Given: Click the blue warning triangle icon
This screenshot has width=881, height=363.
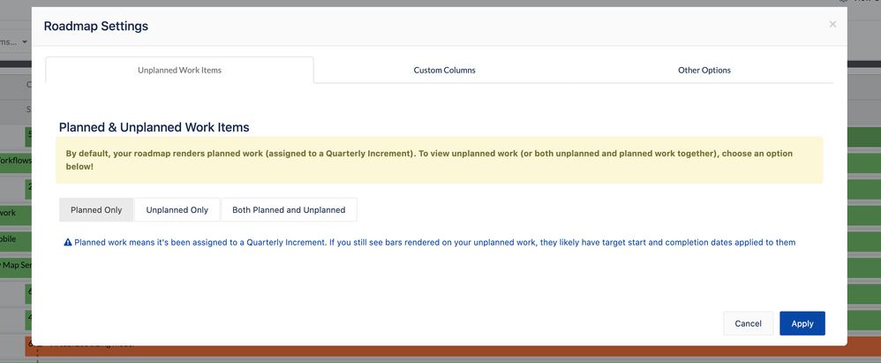Looking at the screenshot, I should point(68,242).
